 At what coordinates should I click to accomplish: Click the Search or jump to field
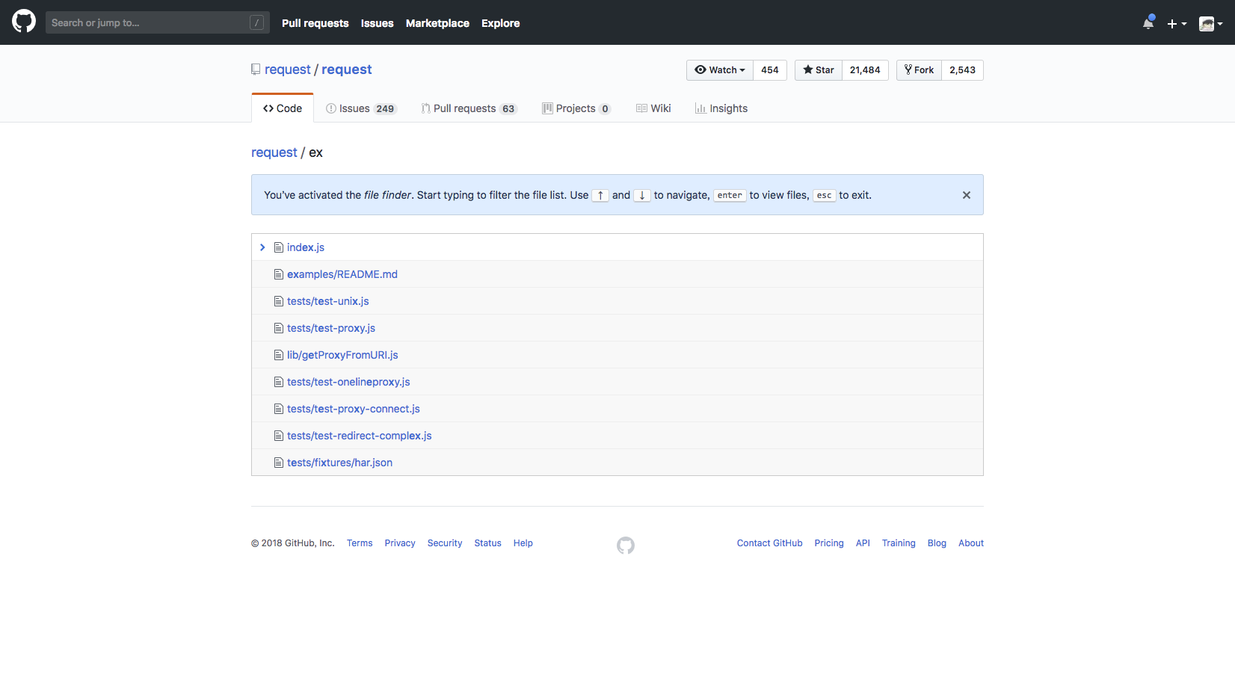[x=158, y=22]
